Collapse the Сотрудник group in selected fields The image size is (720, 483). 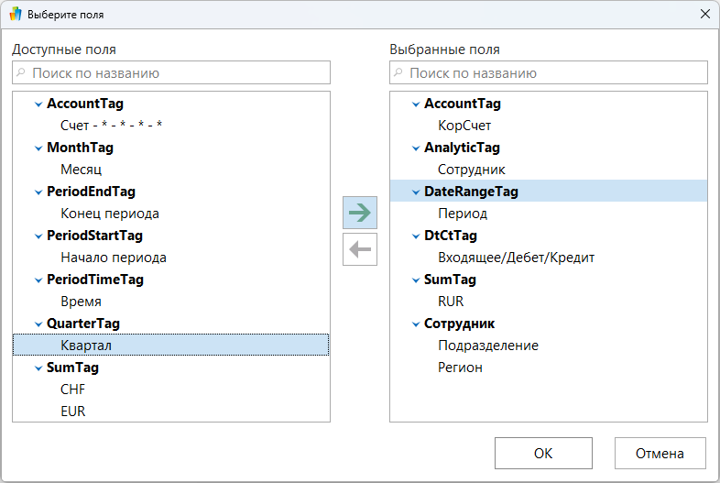coord(414,324)
